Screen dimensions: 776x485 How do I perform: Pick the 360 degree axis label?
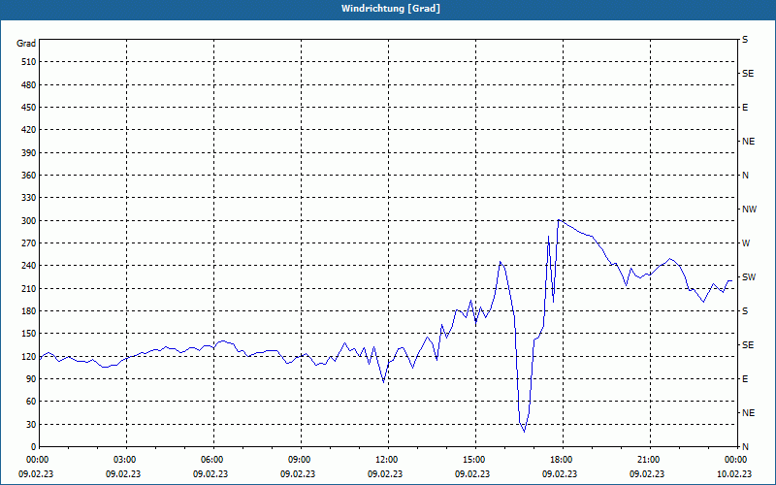click(x=28, y=176)
